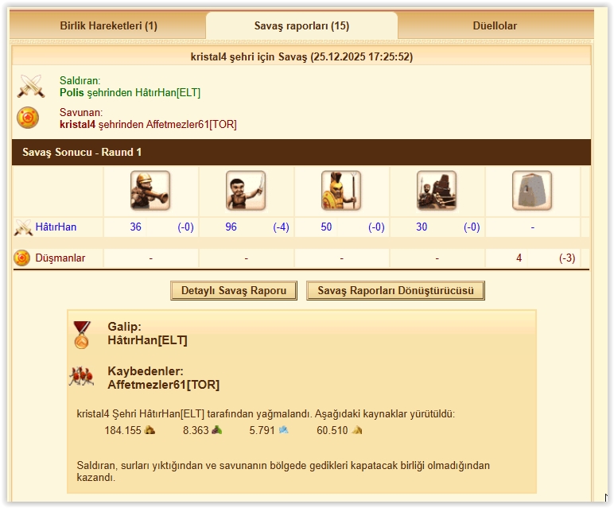This screenshot has width=614, height=508.
Task: Click HâtırHan's count 36
Action: (x=135, y=227)
